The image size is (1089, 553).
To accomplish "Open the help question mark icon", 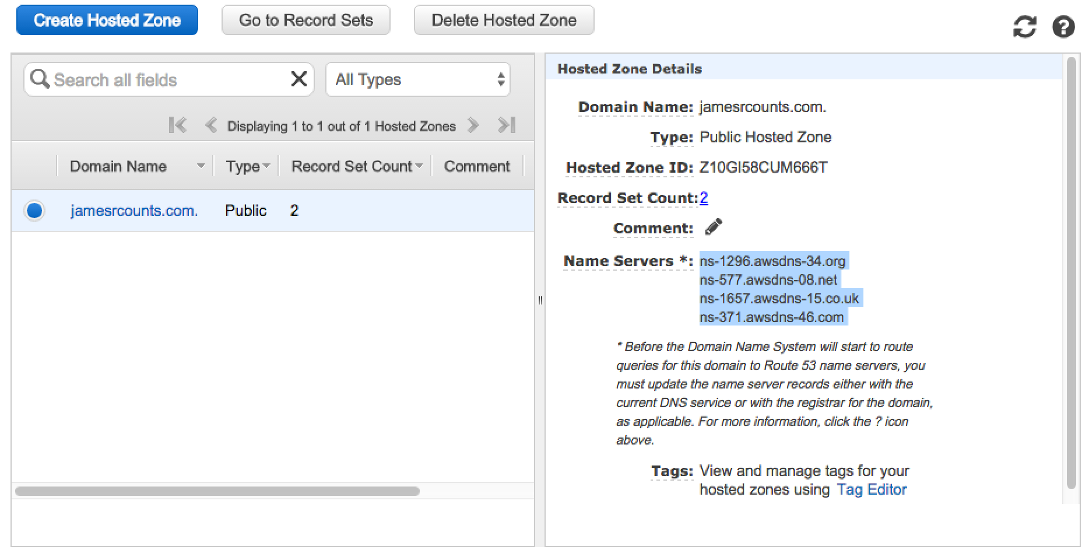I will [x=1063, y=27].
